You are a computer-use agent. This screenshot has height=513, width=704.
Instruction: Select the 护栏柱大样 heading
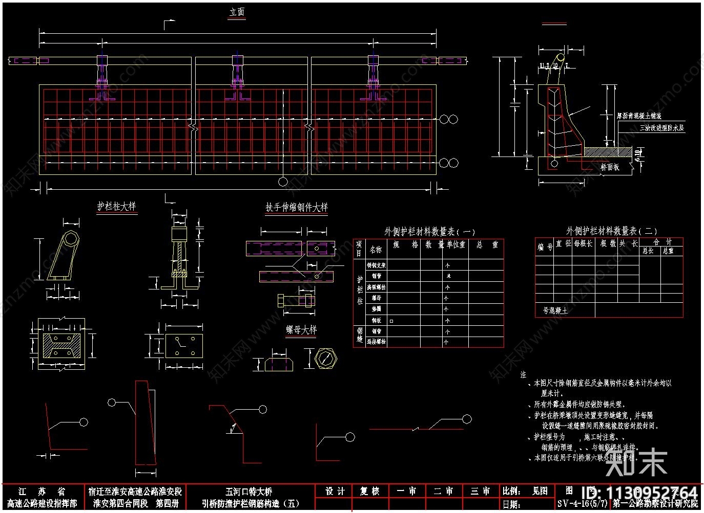coord(117,207)
